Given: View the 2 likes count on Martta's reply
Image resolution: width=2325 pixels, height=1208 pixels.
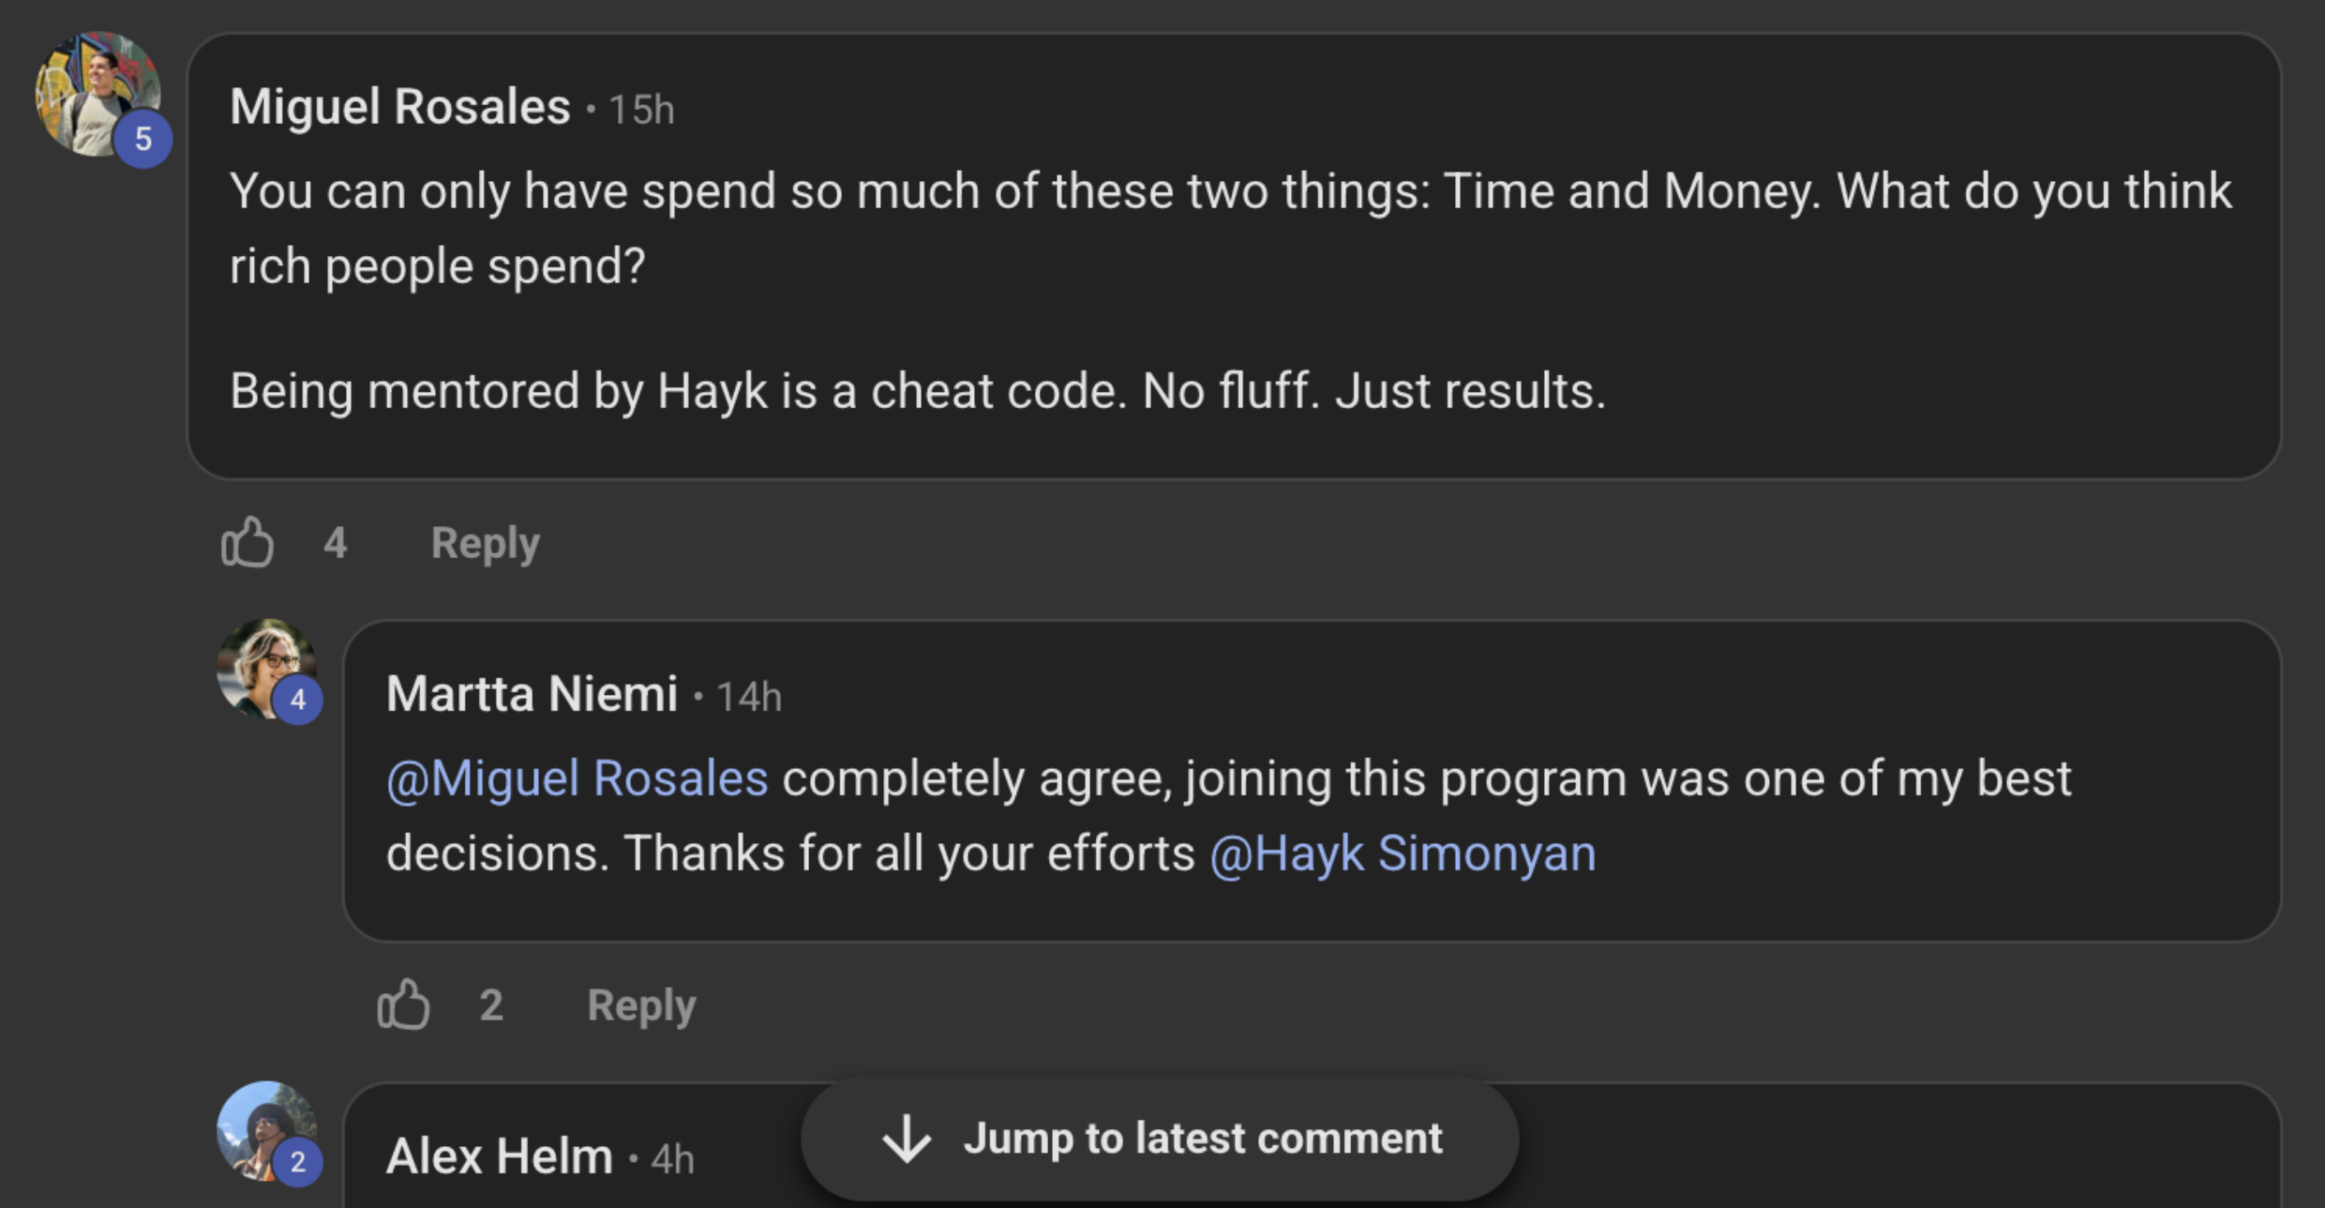Looking at the screenshot, I should click(x=491, y=1005).
